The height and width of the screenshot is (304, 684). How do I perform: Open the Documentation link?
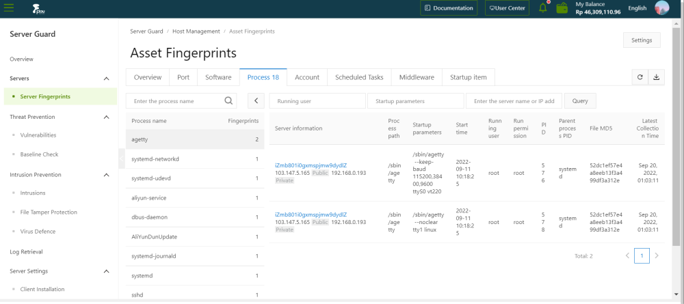coord(448,8)
